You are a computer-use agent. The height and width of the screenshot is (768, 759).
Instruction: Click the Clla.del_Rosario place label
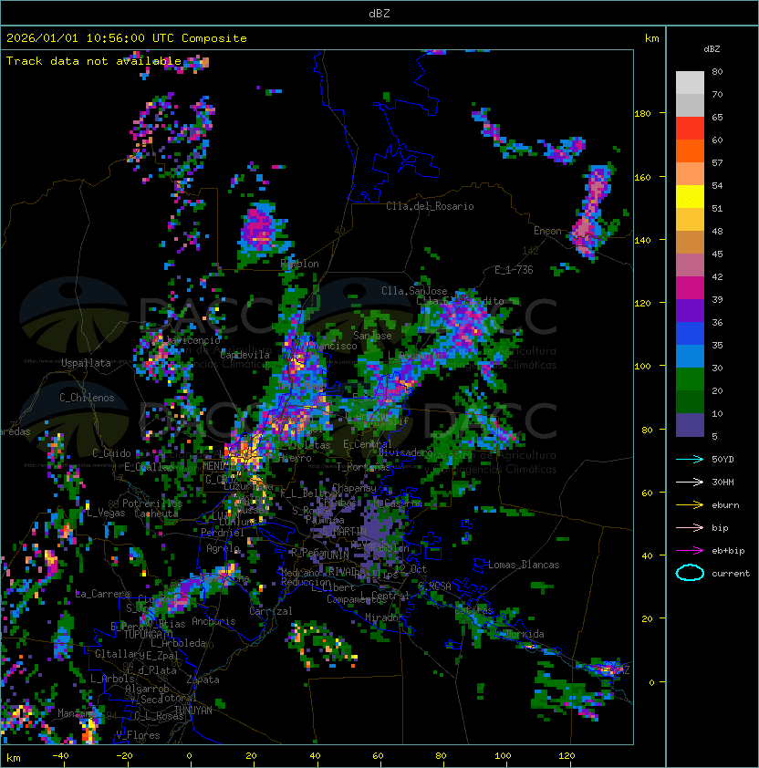[x=430, y=206]
